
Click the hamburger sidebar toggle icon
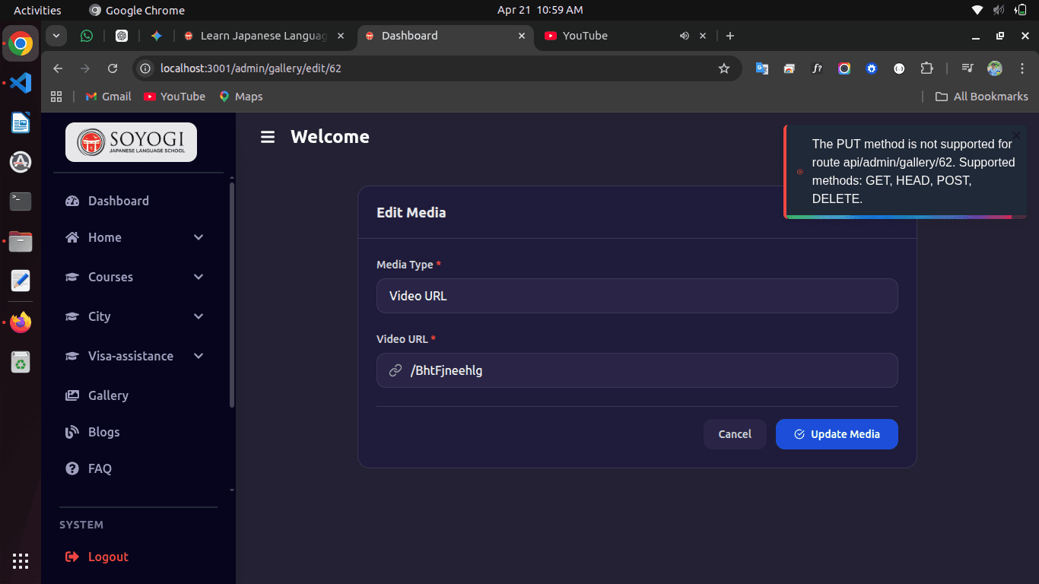[x=267, y=137]
